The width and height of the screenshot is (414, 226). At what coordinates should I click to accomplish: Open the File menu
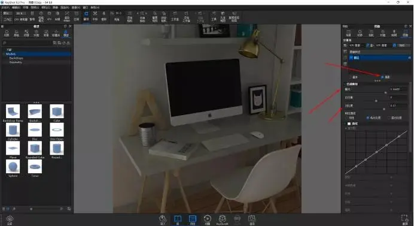pyautogui.click(x=5, y=7)
